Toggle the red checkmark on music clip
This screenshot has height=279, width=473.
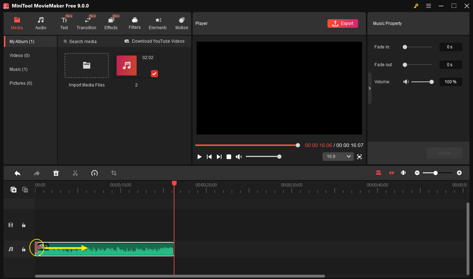coord(154,74)
